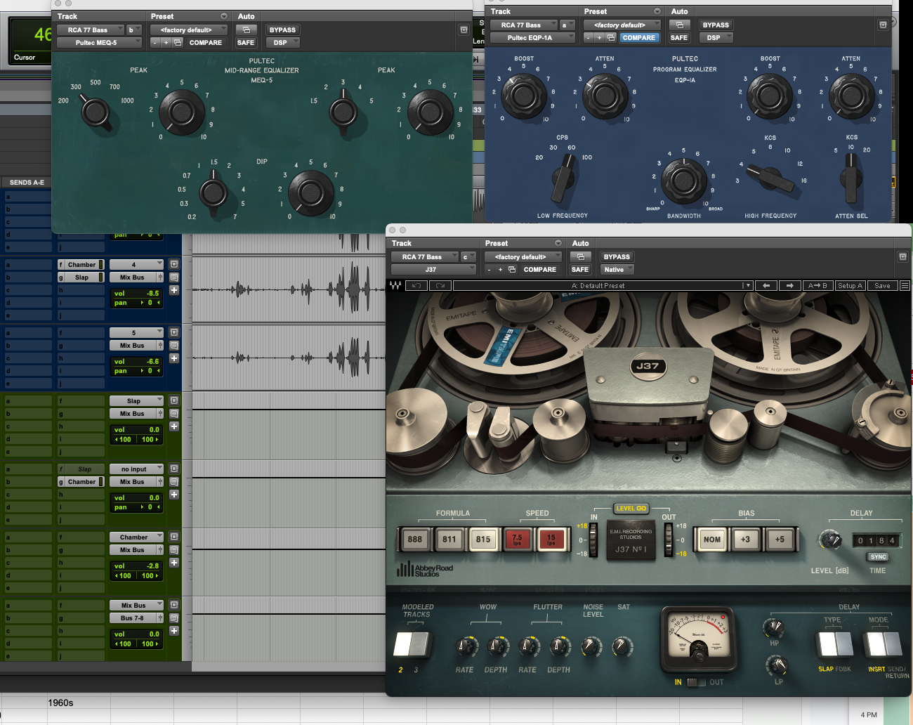Screen dimensions: 913x725
Task: Open insert position 'c' dropdown in J37 window
Action: click(468, 257)
